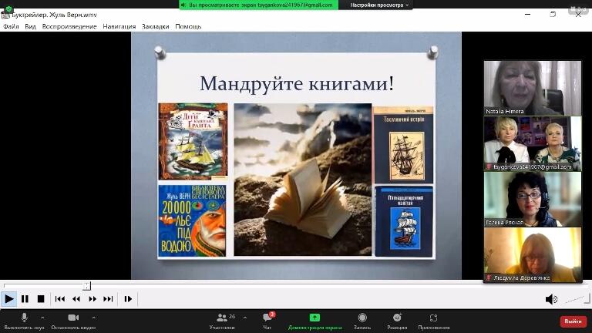The width and height of the screenshot is (592, 333).
Task: Skip to previous track icon
Action: click(59, 299)
